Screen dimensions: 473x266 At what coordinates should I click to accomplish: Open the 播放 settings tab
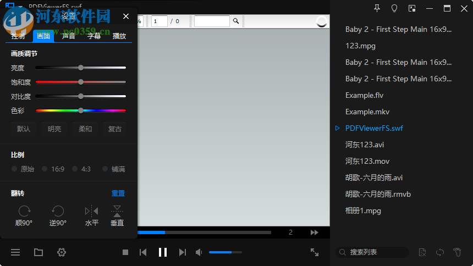(x=119, y=36)
